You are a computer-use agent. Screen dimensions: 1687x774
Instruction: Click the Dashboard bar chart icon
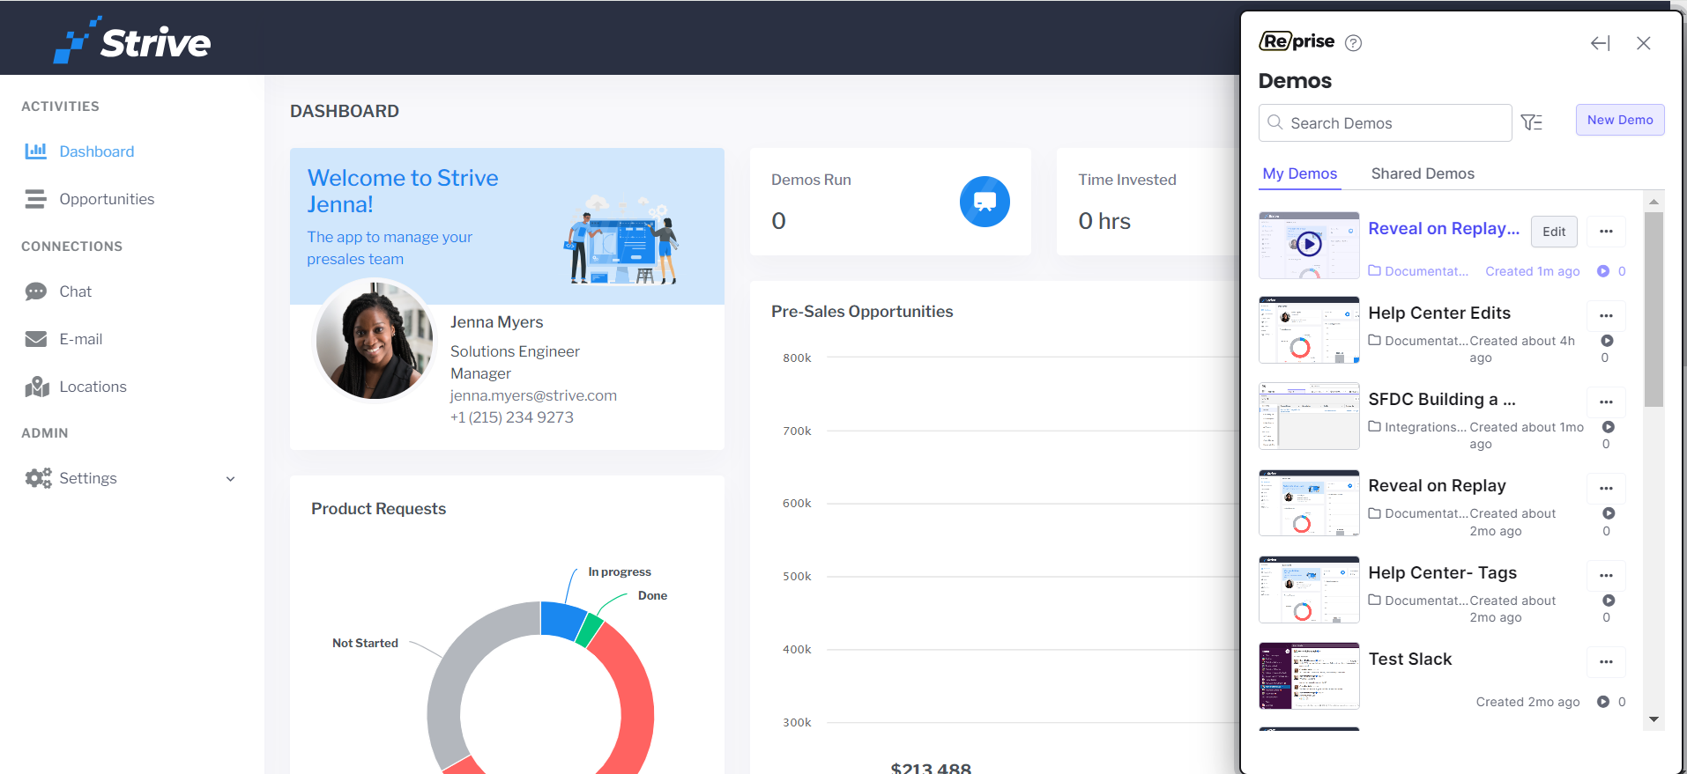tap(36, 151)
